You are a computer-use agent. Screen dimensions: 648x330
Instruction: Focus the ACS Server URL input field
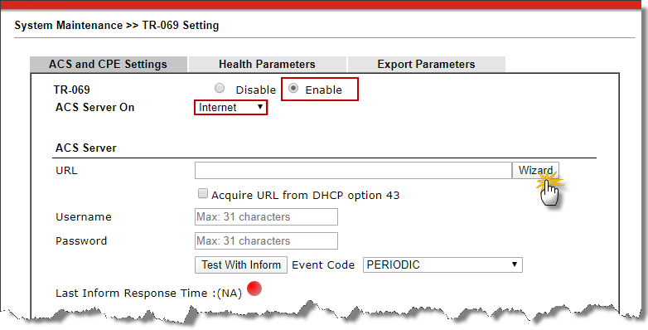353,170
